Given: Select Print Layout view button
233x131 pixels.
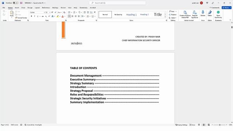Looking at the screenshot, I should [x=204, y=125].
